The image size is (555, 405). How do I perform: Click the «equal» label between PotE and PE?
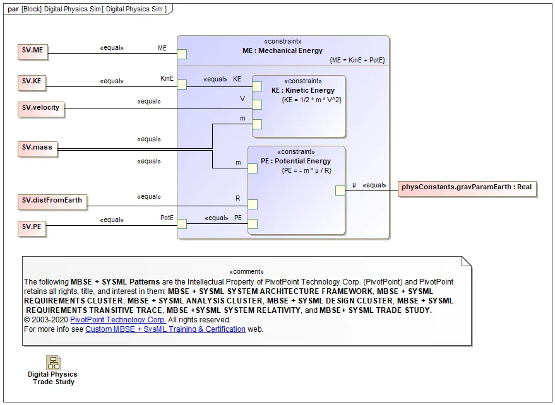(217, 218)
